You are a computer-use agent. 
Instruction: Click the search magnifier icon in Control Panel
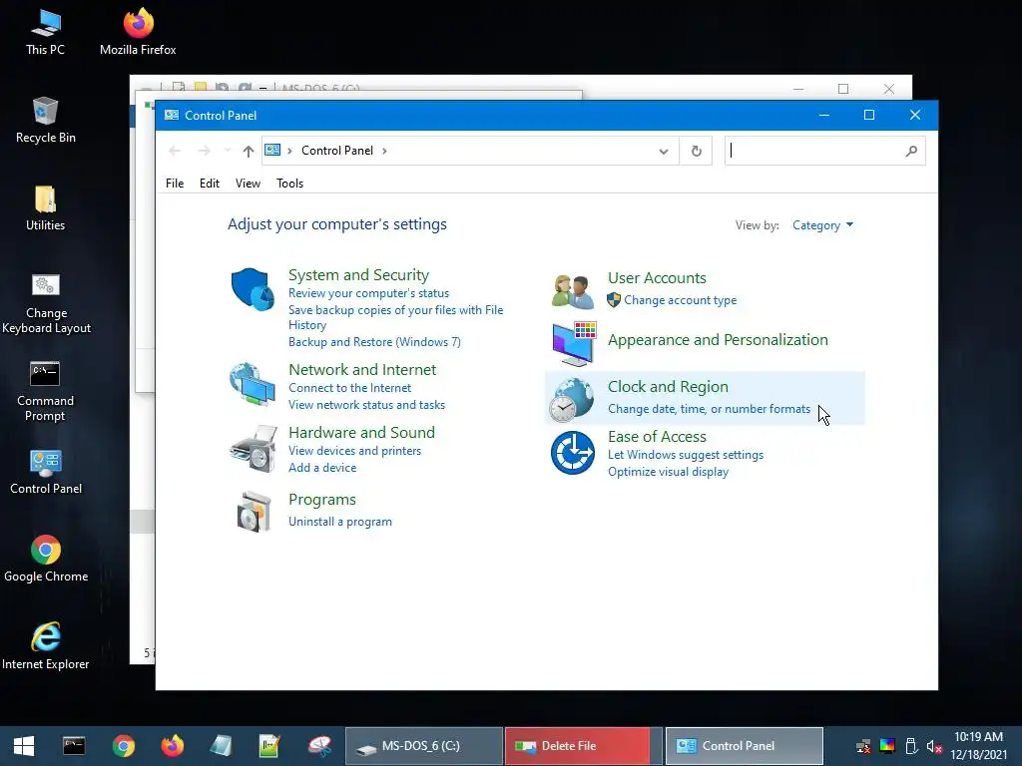(911, 152)
